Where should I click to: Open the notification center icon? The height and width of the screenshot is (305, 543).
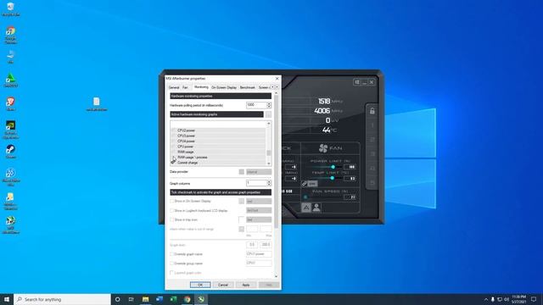534,299
